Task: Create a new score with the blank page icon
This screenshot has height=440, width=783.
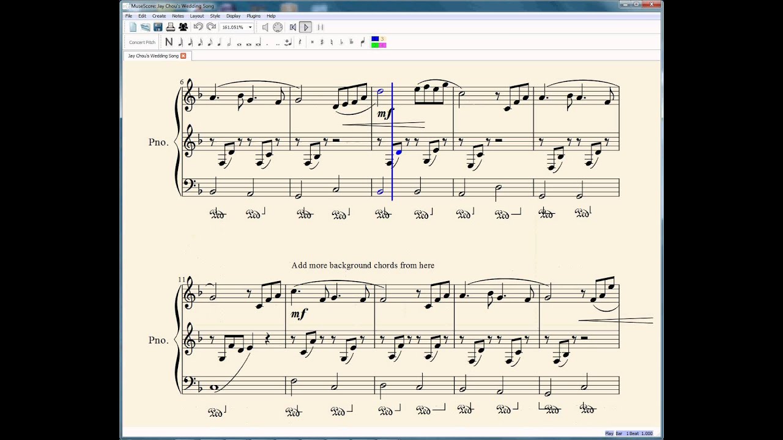Action: pyautogui.click(x=133, y=27)
